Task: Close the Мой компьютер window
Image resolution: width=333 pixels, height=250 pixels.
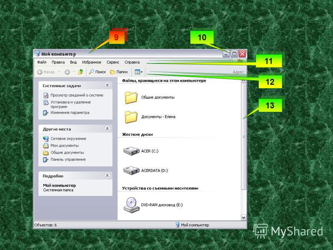Action: click(x=242, y=54)
